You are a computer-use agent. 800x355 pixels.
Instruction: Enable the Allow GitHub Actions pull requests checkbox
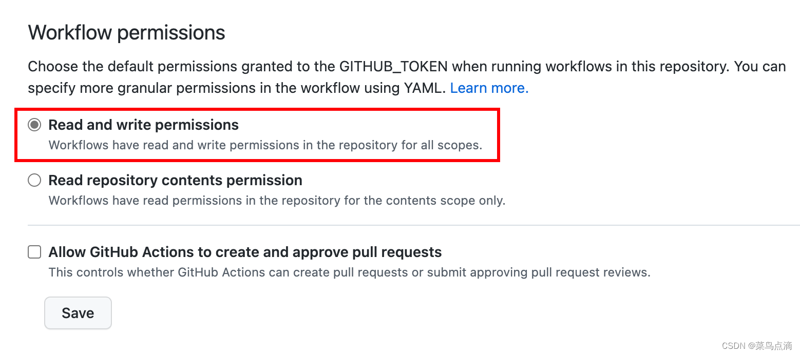(x=34, y=252)
